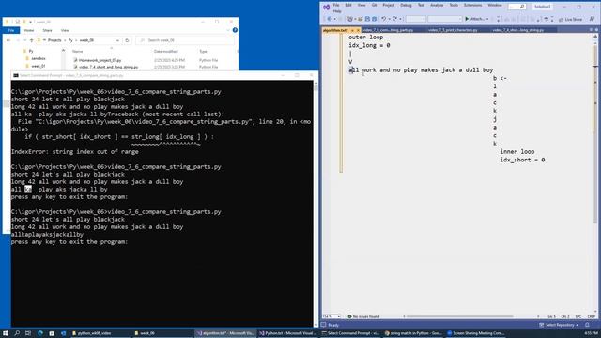The image size is (601, 338).
Task: Click the Live Share button
Action: tap(570, 19)
